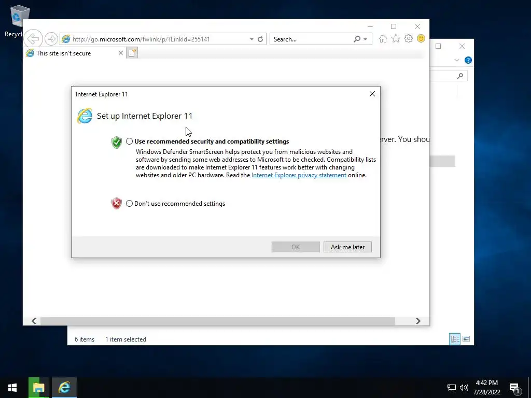Click the 'Set up Internet Explorer 11' heading
Viewport: 531px width, 398px height.
click(145, 116)
